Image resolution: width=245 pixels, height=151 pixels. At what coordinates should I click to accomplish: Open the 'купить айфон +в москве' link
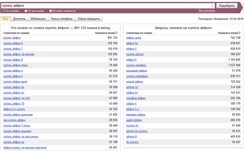pos(19,54)
